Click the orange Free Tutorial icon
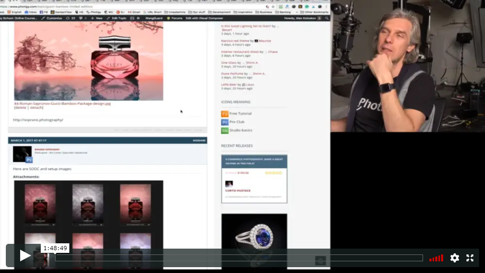The image size is (485, 273). tap(224, 113)
